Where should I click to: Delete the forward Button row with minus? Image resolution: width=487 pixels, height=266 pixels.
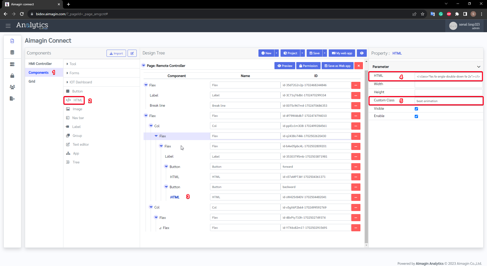[356, 167]
